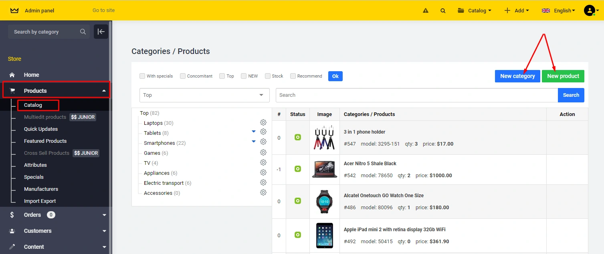The image size is (604, 254).
Task: Collapse sidebar with the arrow toggle icon
Action: tap(101, 32)
